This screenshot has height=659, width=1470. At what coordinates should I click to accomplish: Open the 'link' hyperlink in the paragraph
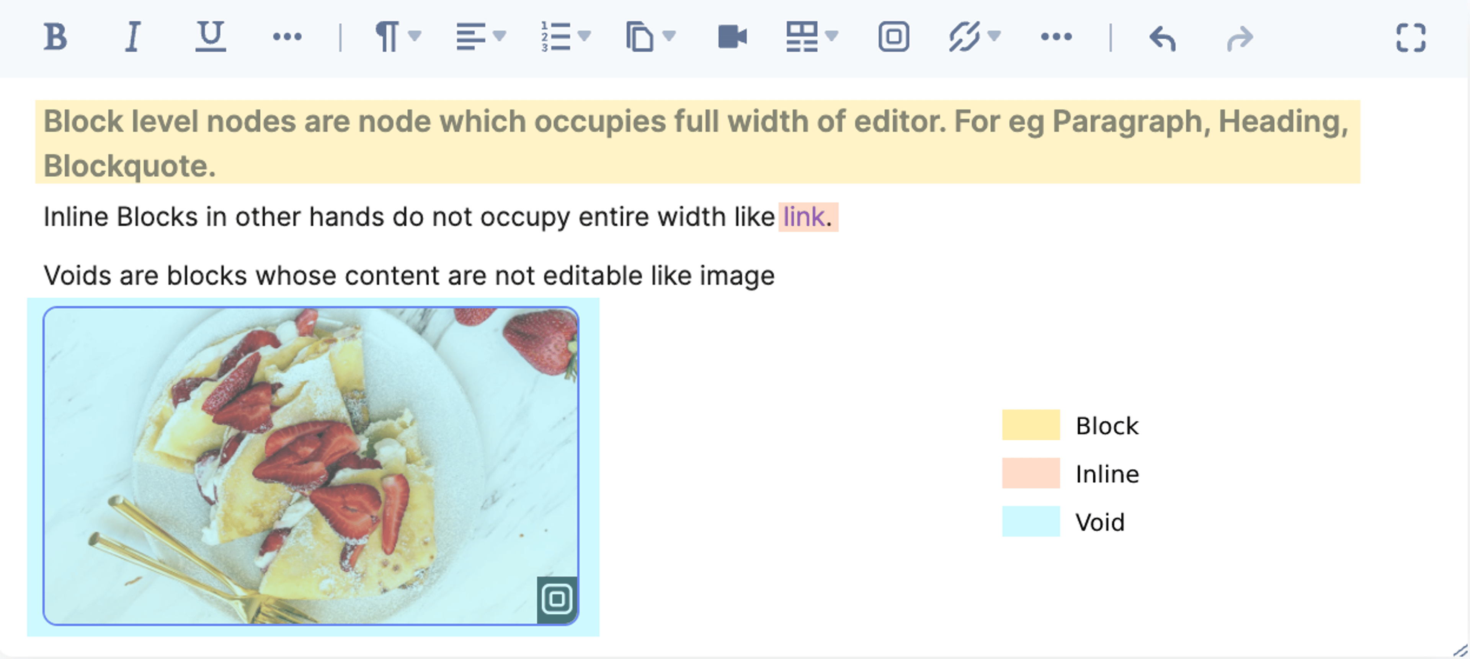coord(804,217)
